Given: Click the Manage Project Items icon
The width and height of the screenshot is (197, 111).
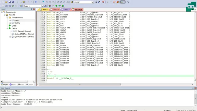Looking at the screenshot, I should coord(50,6).
